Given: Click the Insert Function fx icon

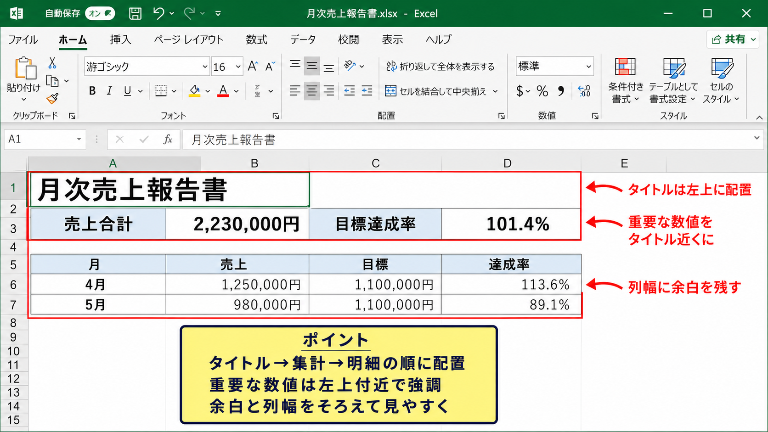Looking at the screenshot, I should tap(168, 140).
